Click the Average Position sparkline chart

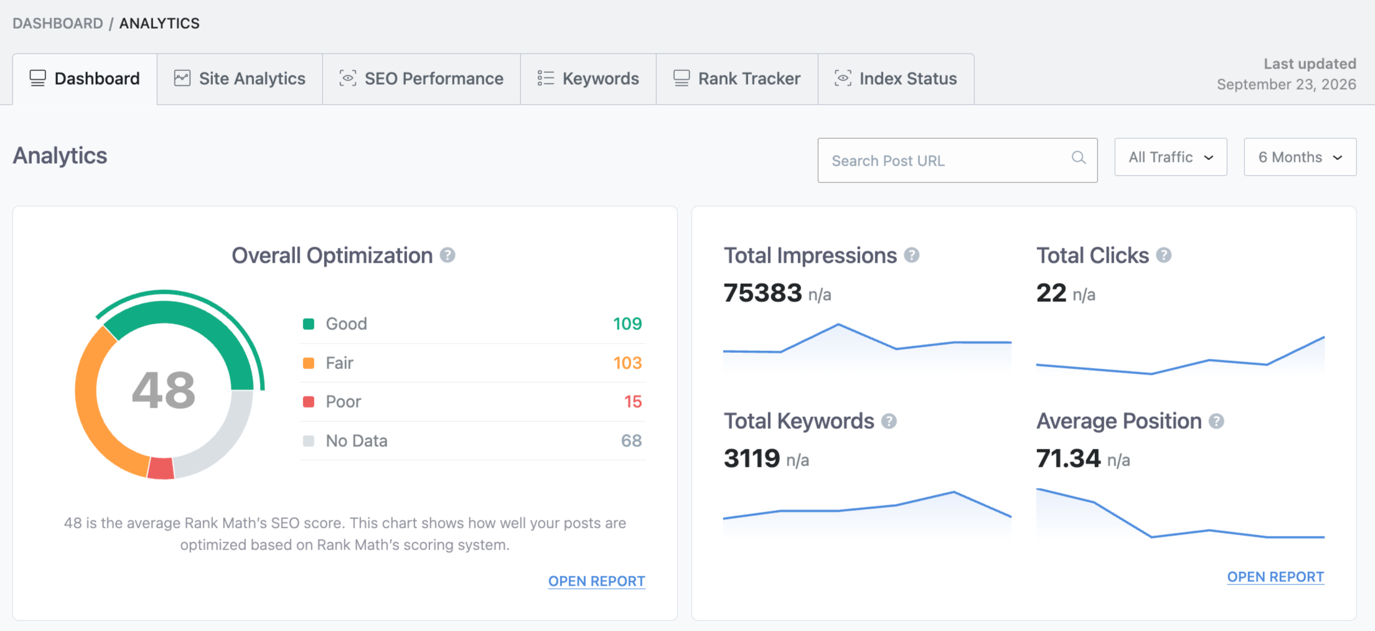1180,513
